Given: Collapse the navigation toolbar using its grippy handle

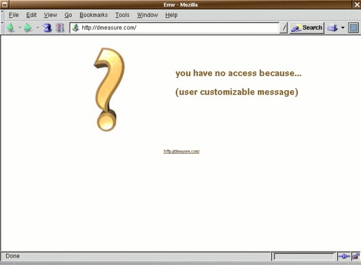Looking at the screenshot, I should pyautogui.click(x=2, y=28).
